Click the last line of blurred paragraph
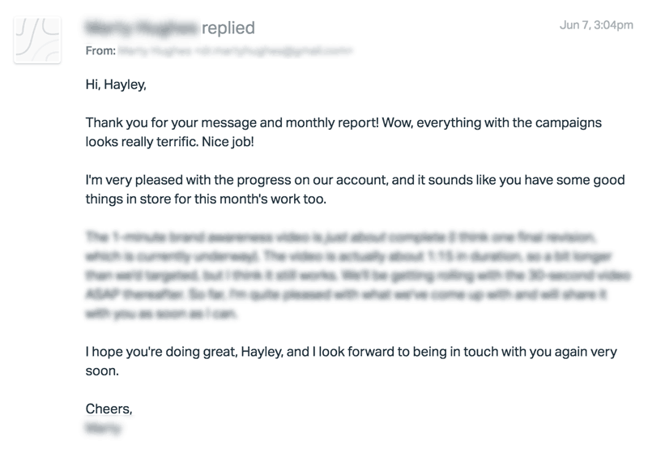The height and width of the screenshot is (449, 648). (x=161, y=314)
